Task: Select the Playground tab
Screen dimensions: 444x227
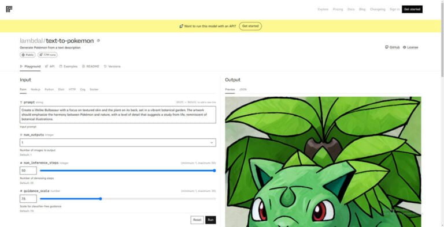Action: (30, 66)
